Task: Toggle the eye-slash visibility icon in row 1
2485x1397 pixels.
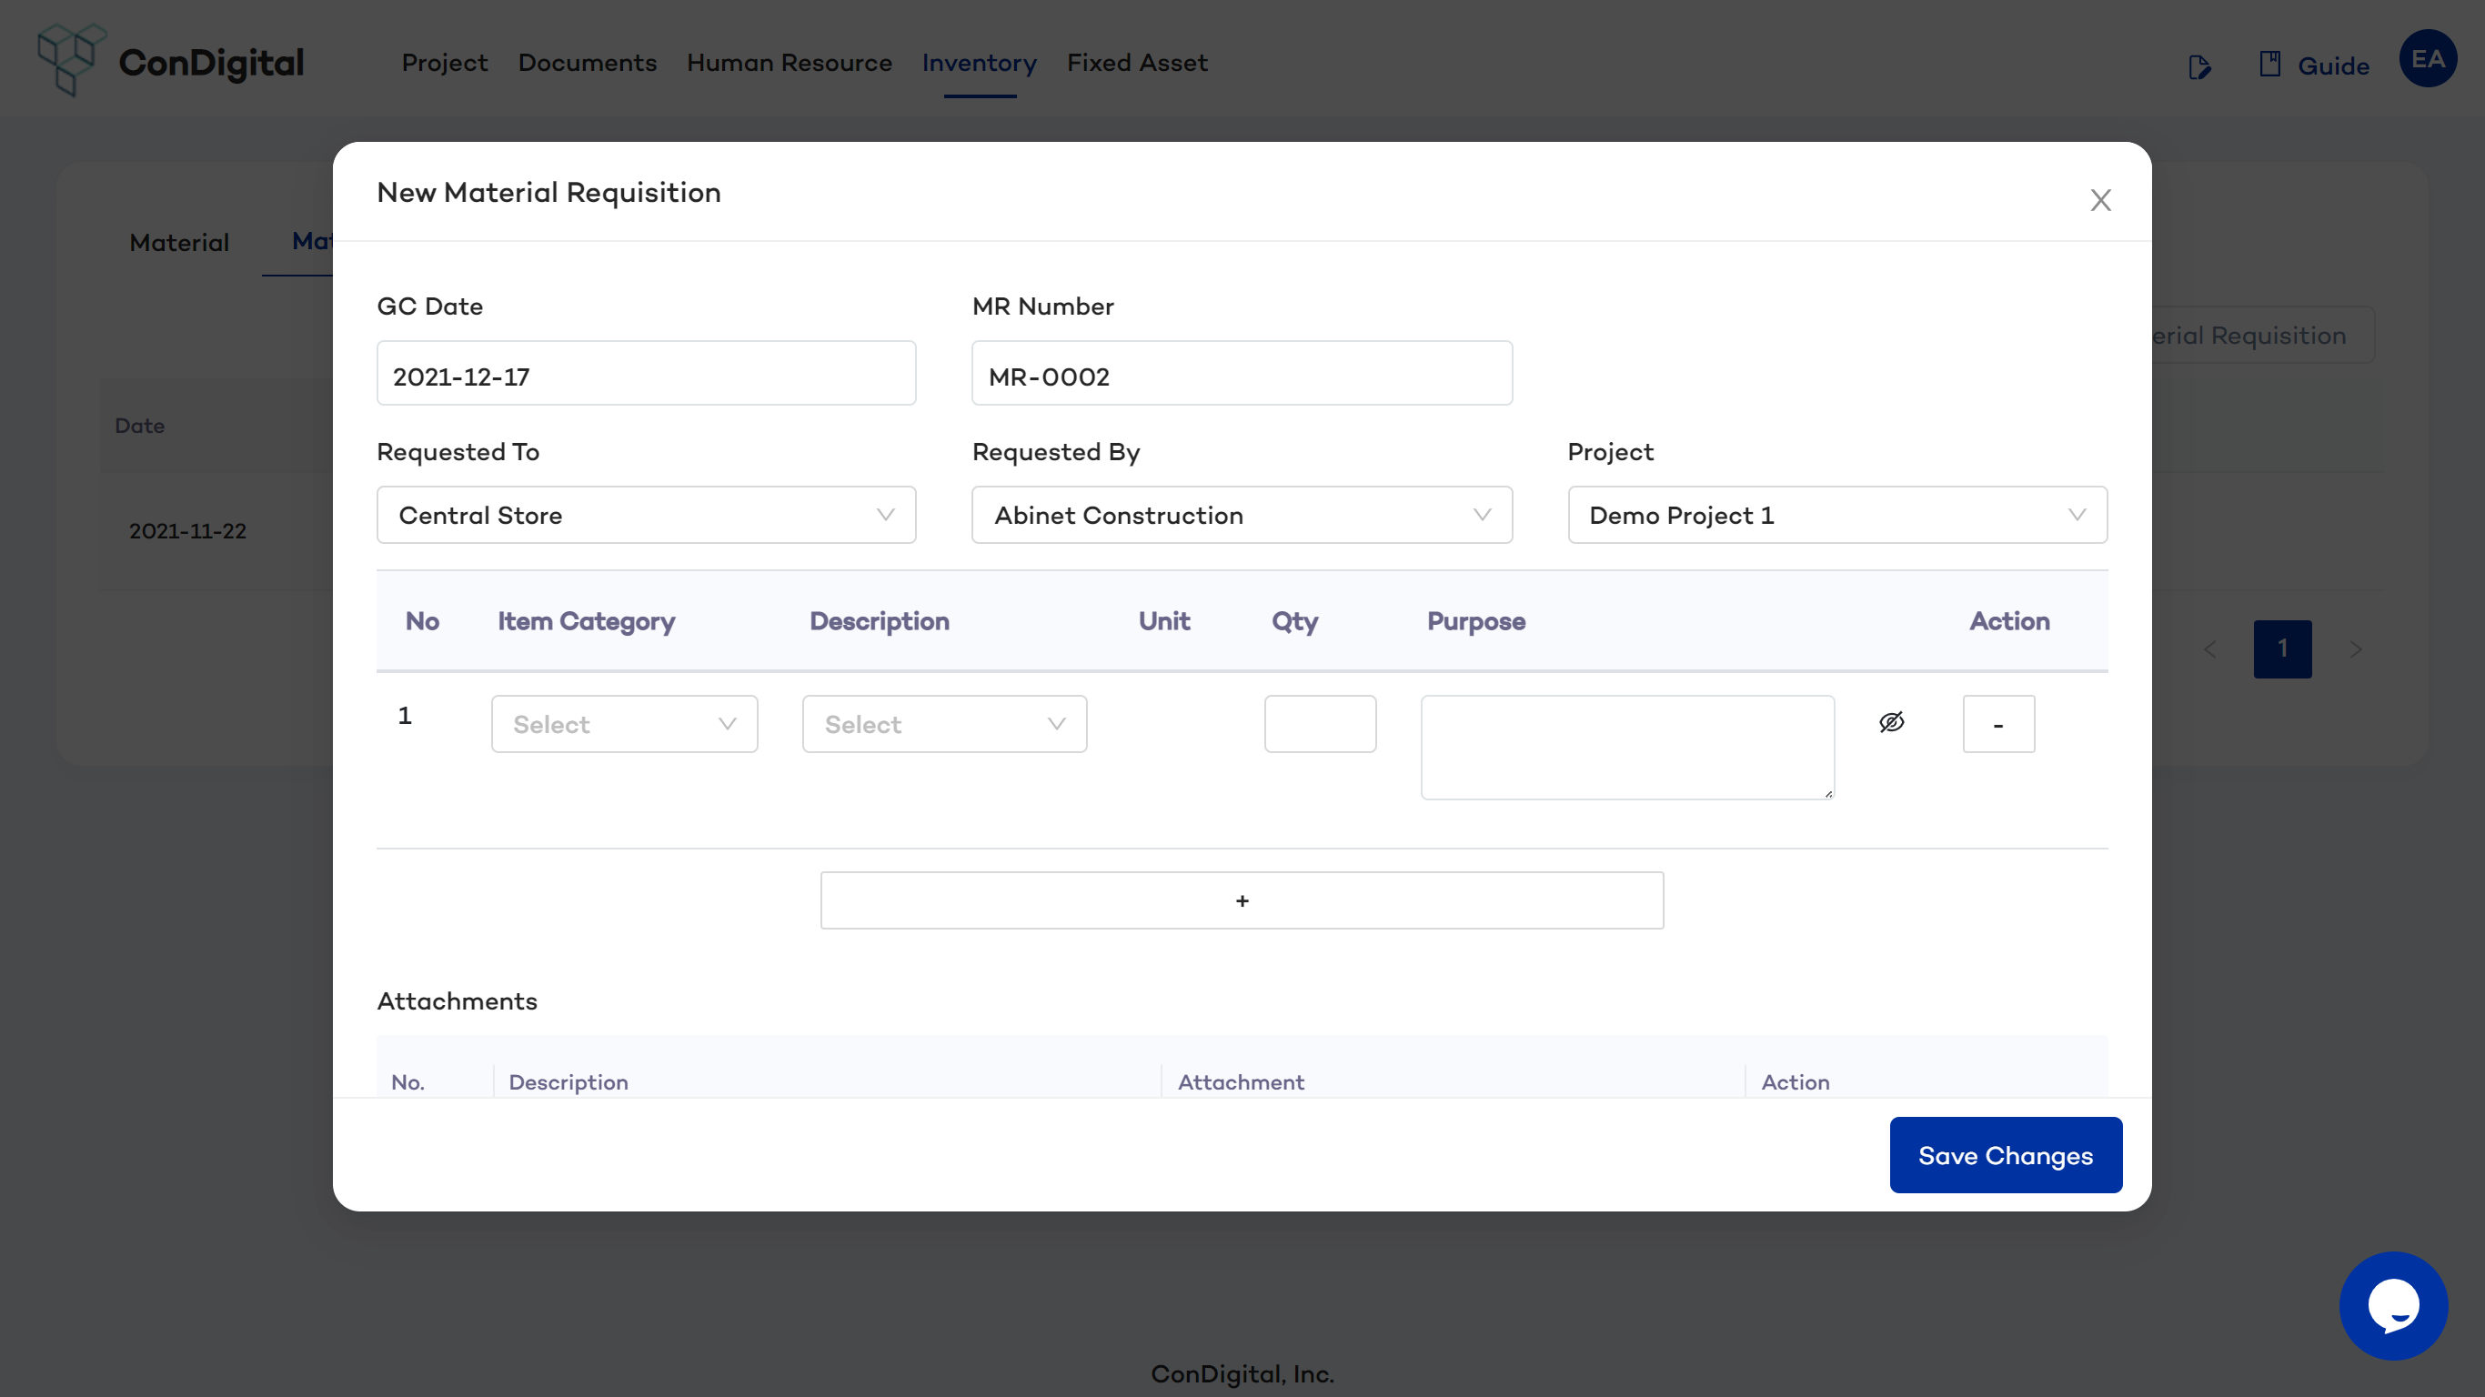Action: [x=1891, y=723]
